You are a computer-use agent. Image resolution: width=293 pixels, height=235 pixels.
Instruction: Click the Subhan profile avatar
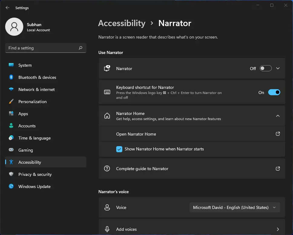pos(14,27)
